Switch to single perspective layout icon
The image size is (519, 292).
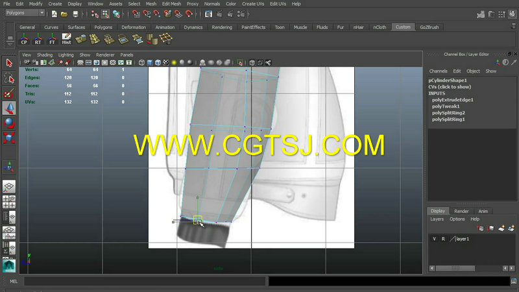point(9,186)
